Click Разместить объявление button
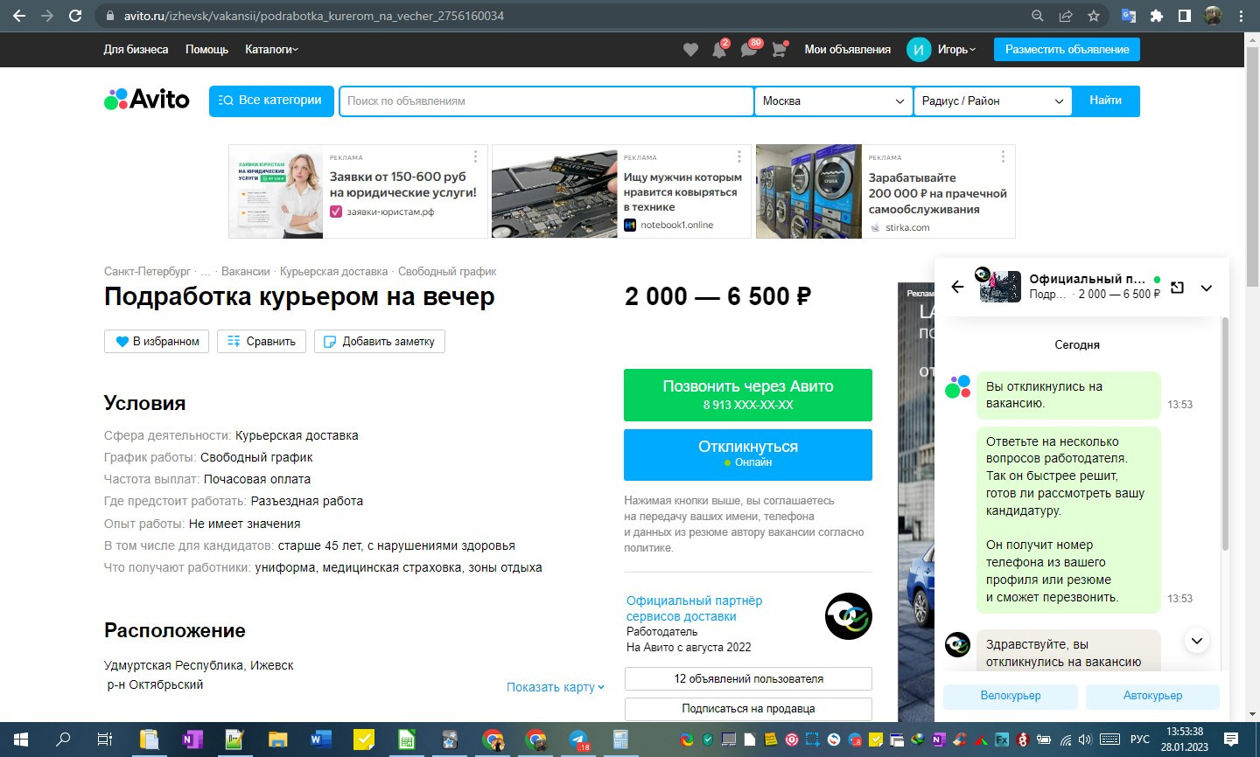1260x757 pixels. (x=1067, y=49)
